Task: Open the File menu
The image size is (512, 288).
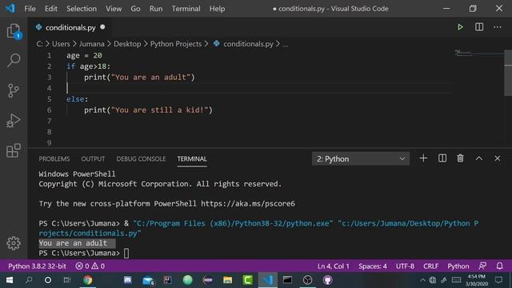Action: [x=30, y=9]
